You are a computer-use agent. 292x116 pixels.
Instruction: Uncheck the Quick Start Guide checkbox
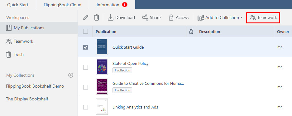(x=85, y=47)
